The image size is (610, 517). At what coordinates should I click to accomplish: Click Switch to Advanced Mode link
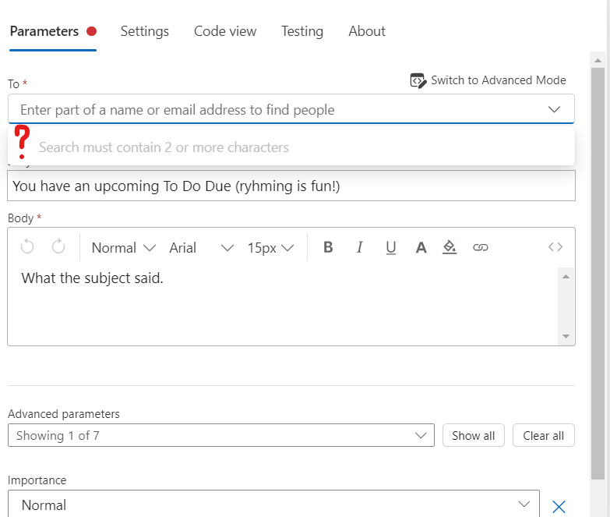pyautogui.click(x=499, y=80)
